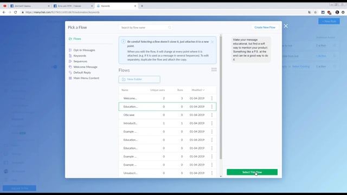Select the Introducti... flow row
The height and width of the screenshot is (195, 347).
pyautogui.click(x=168, y=123)
